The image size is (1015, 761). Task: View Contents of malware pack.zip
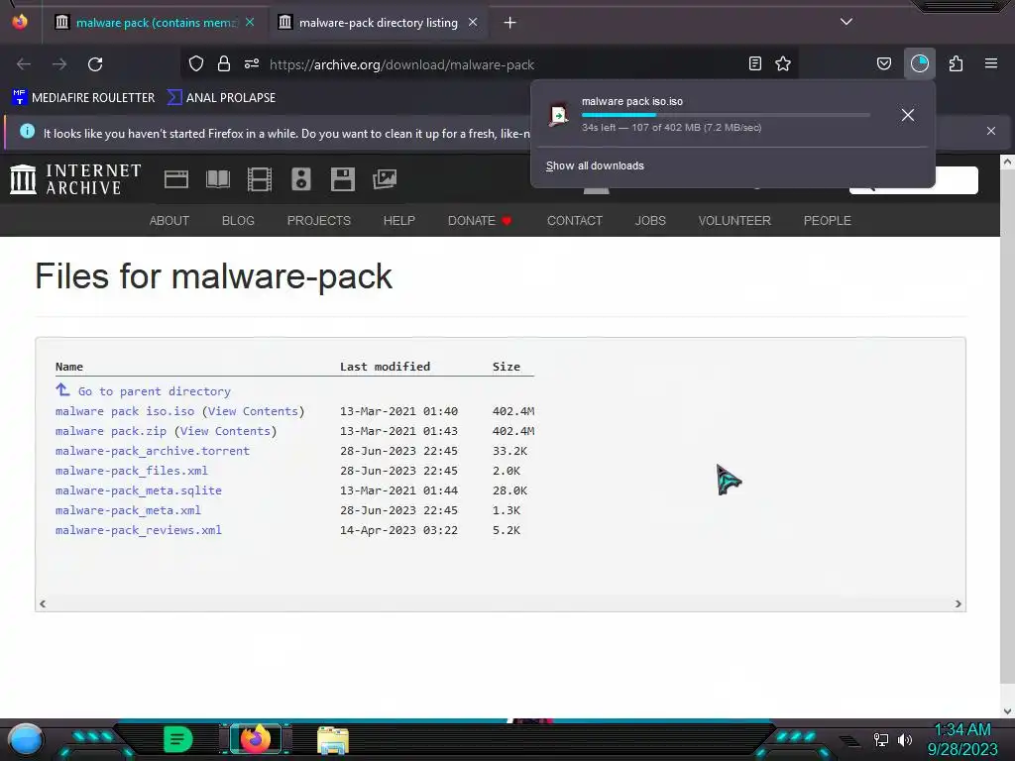225,431
